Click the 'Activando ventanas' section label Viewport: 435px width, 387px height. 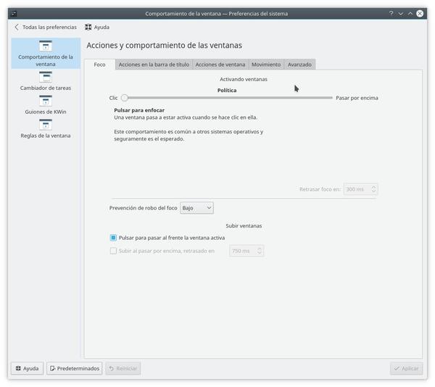pyautogui.click(x=244, y=79)
